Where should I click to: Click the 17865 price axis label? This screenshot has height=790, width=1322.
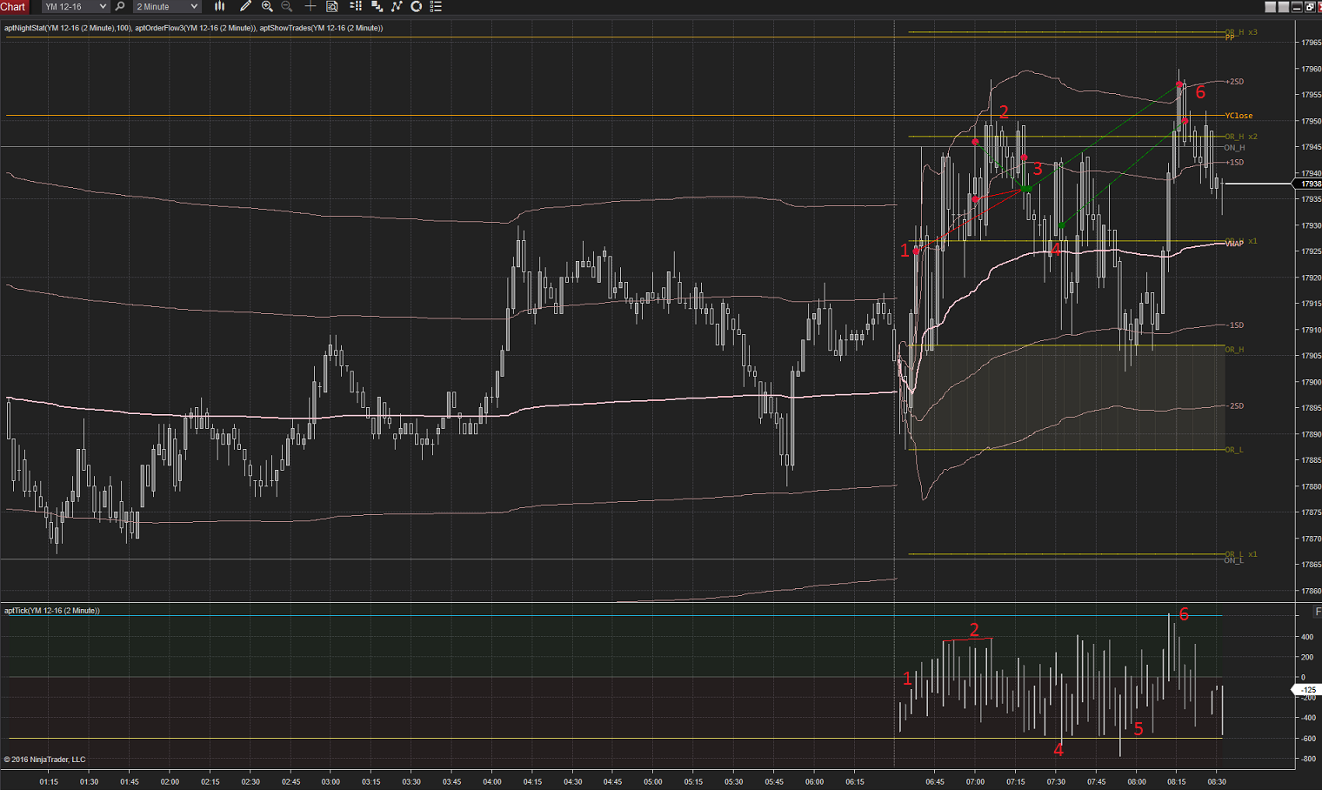(x=1311, y=565)
